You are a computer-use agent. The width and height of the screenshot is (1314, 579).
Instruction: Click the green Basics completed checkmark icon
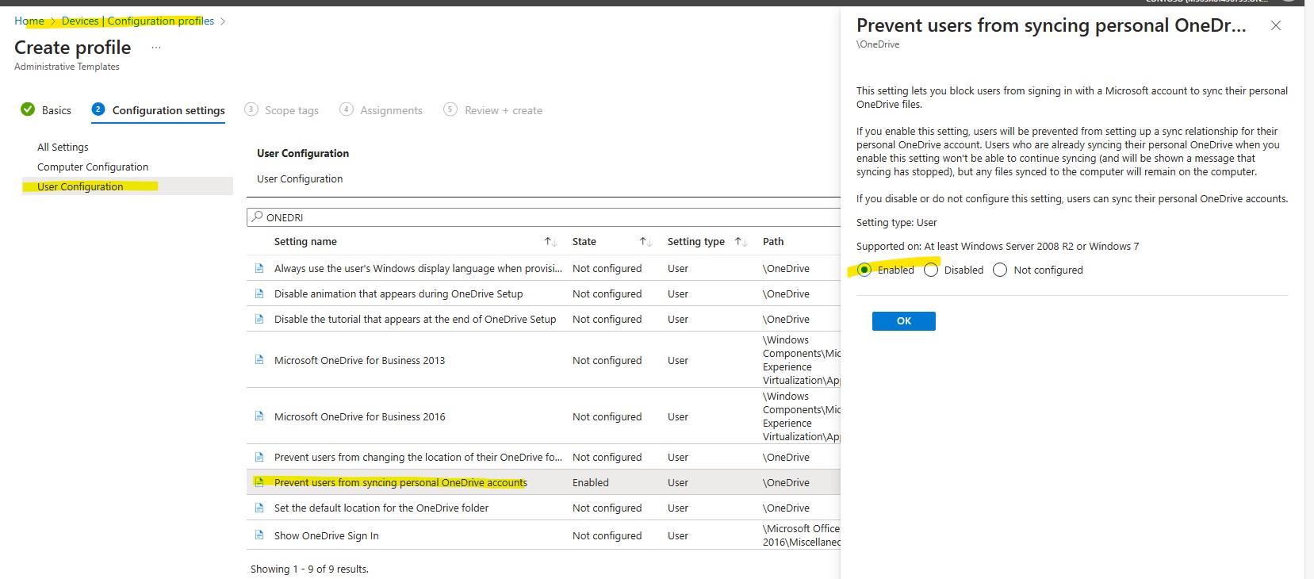(x=28, y=109)
